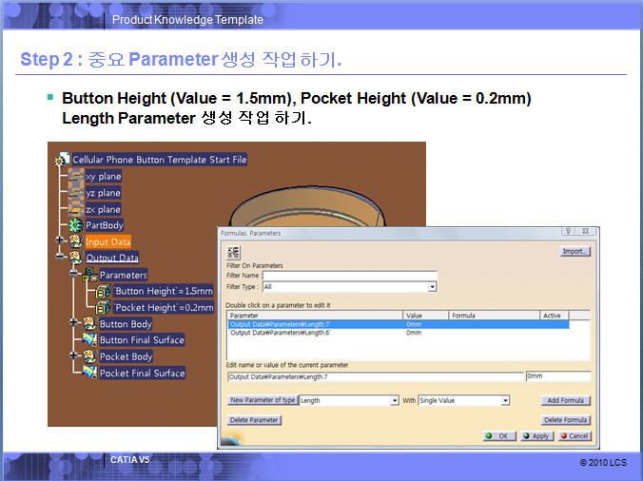Image resolution: width=643 pixels, height=481 pixels.
Task: Click the Button Height parameter icon
Action: tap(104, 291)
